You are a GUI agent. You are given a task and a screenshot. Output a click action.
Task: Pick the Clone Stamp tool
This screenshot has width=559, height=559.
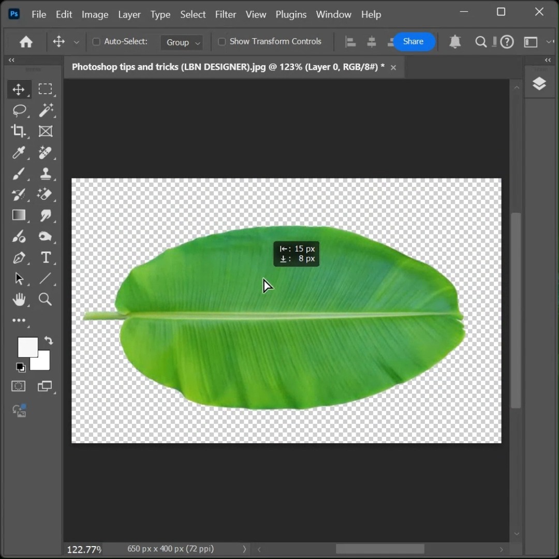pyautogui.click(x=45, y=173)
